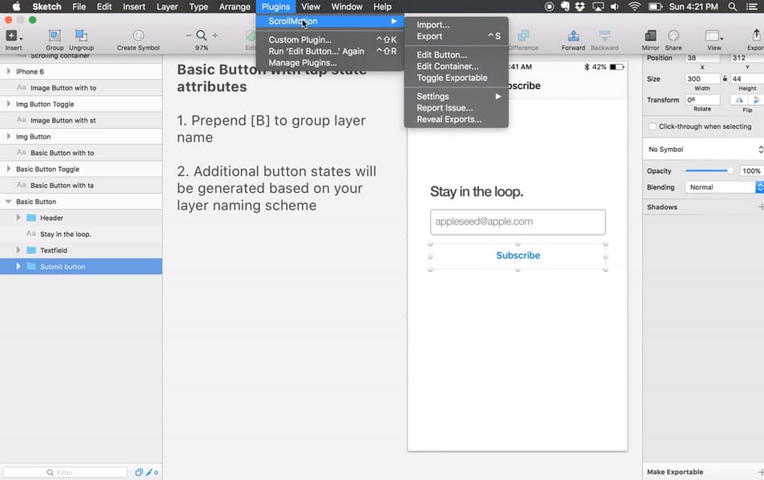Click the Create Symbol icon
The width and height of the screenshot is (764, 480).
click(137, 36)
